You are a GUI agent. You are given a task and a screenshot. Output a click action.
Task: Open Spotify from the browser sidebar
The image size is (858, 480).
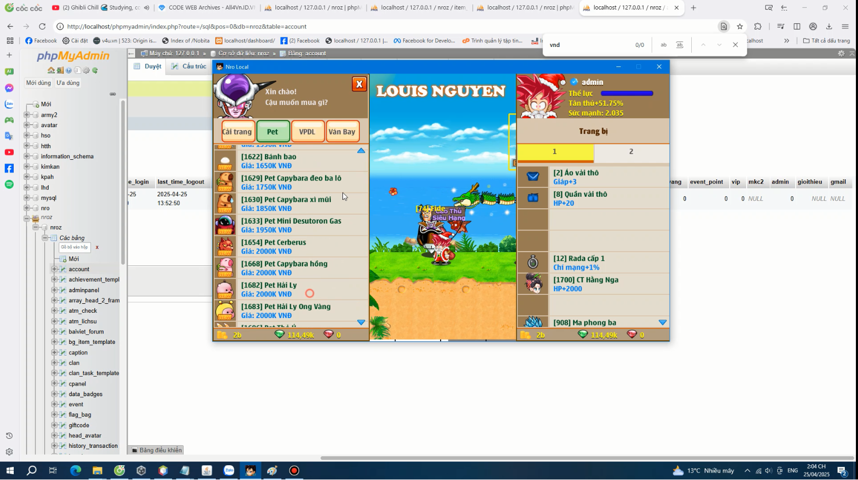[9, 184]
